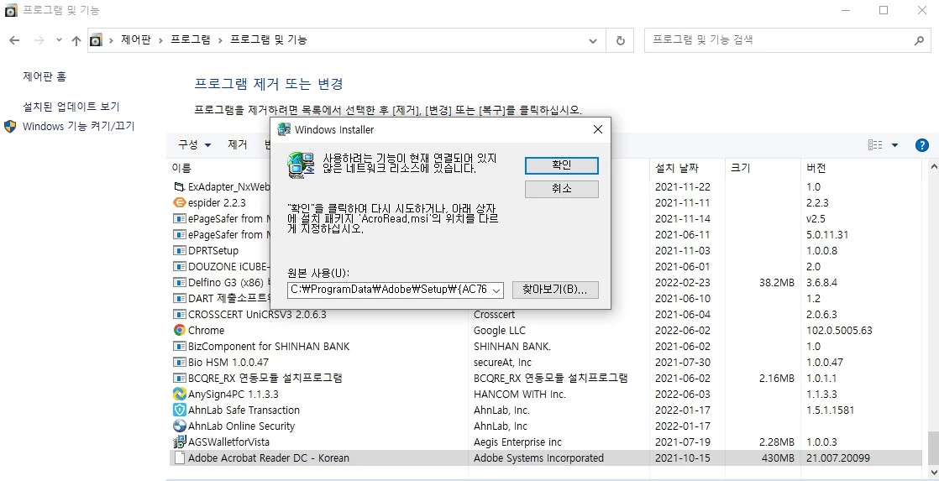This screenshot has height=481, width=939.
Task: Change the view layout icon
Action: pyautogui.click(x=875, y=144)
